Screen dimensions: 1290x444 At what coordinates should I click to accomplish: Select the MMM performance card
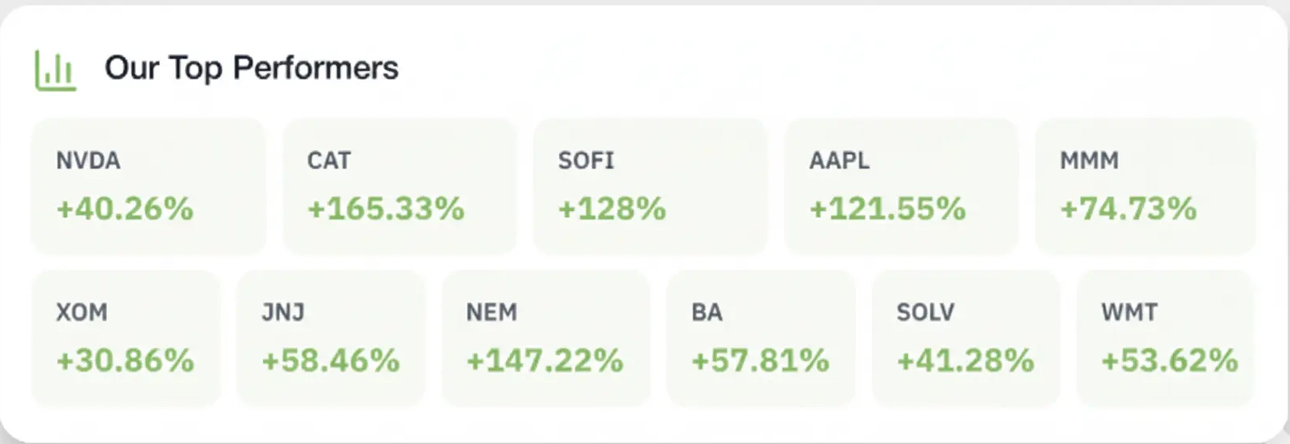1145,185
